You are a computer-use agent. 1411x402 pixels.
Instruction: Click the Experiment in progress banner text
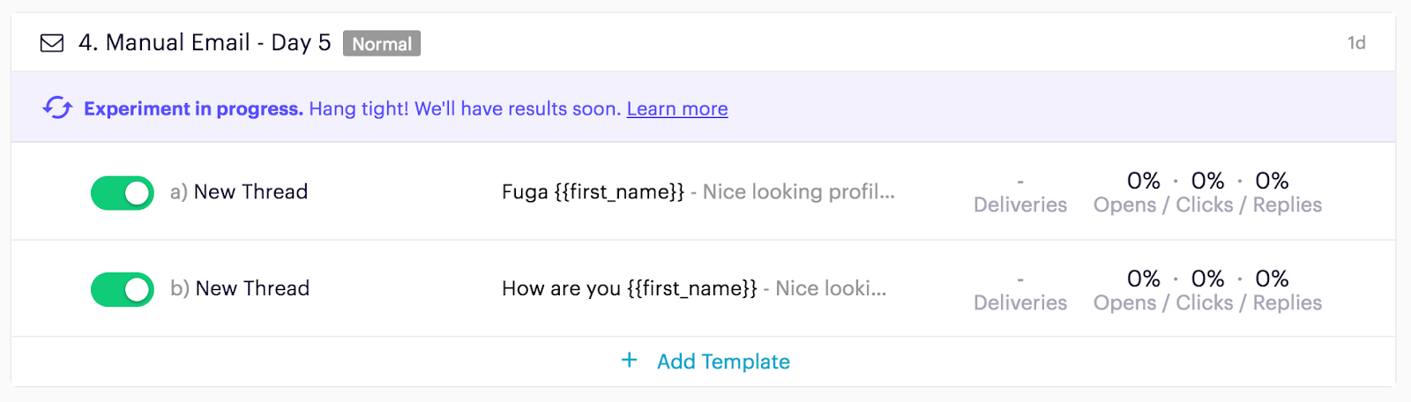coord(194,109)
